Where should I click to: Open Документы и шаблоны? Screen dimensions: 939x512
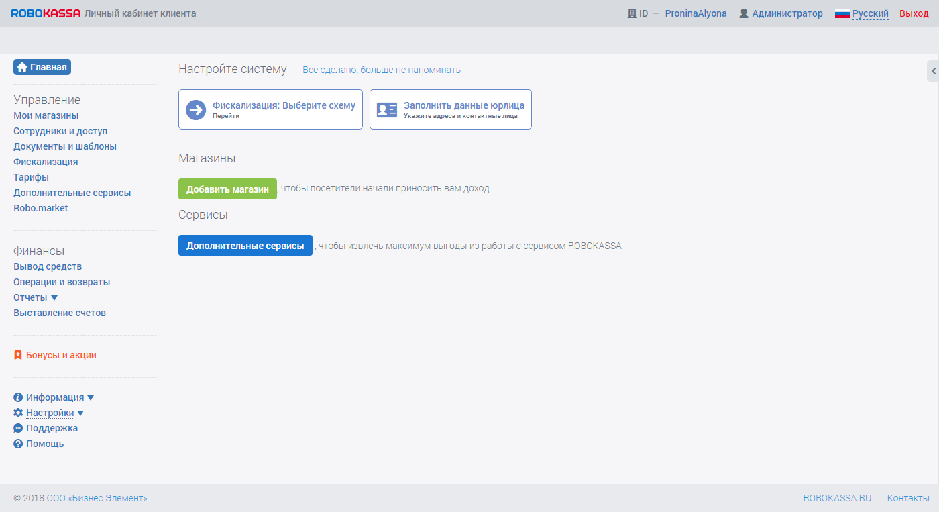[x=65, y=146]
